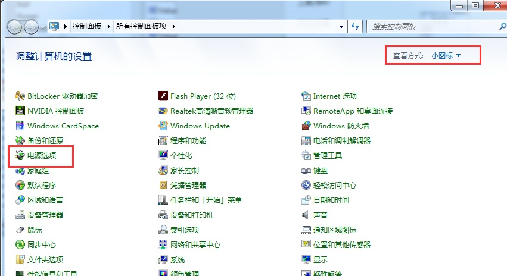Click the Windows 防火墙 icon

point(307,126)
